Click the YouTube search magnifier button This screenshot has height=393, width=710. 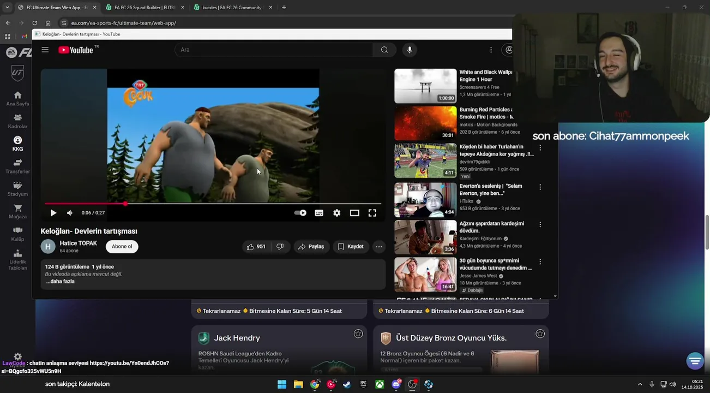[x=384, y=50]
